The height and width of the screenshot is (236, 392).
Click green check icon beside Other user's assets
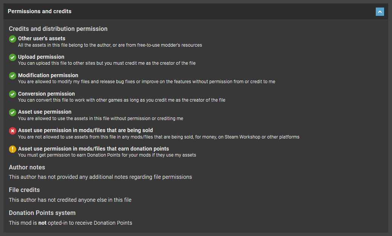point(12,39)
